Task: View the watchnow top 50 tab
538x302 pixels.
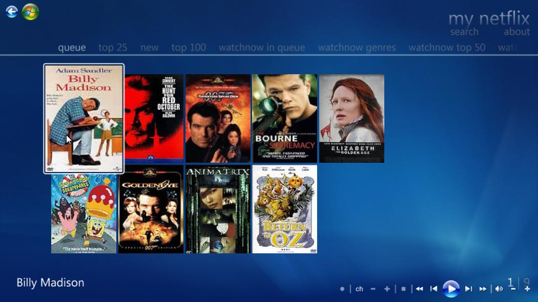Action: pyautogui.click(x=447, y=47)
